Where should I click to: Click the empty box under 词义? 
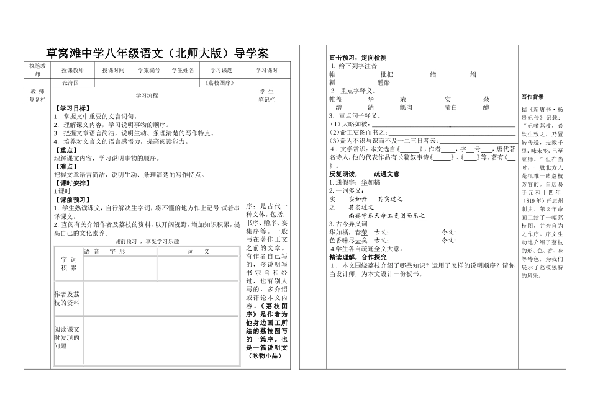point(198,268)
